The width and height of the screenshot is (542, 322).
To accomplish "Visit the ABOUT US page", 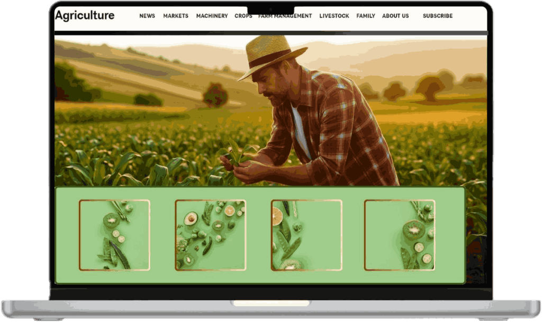I will (395, 16).
